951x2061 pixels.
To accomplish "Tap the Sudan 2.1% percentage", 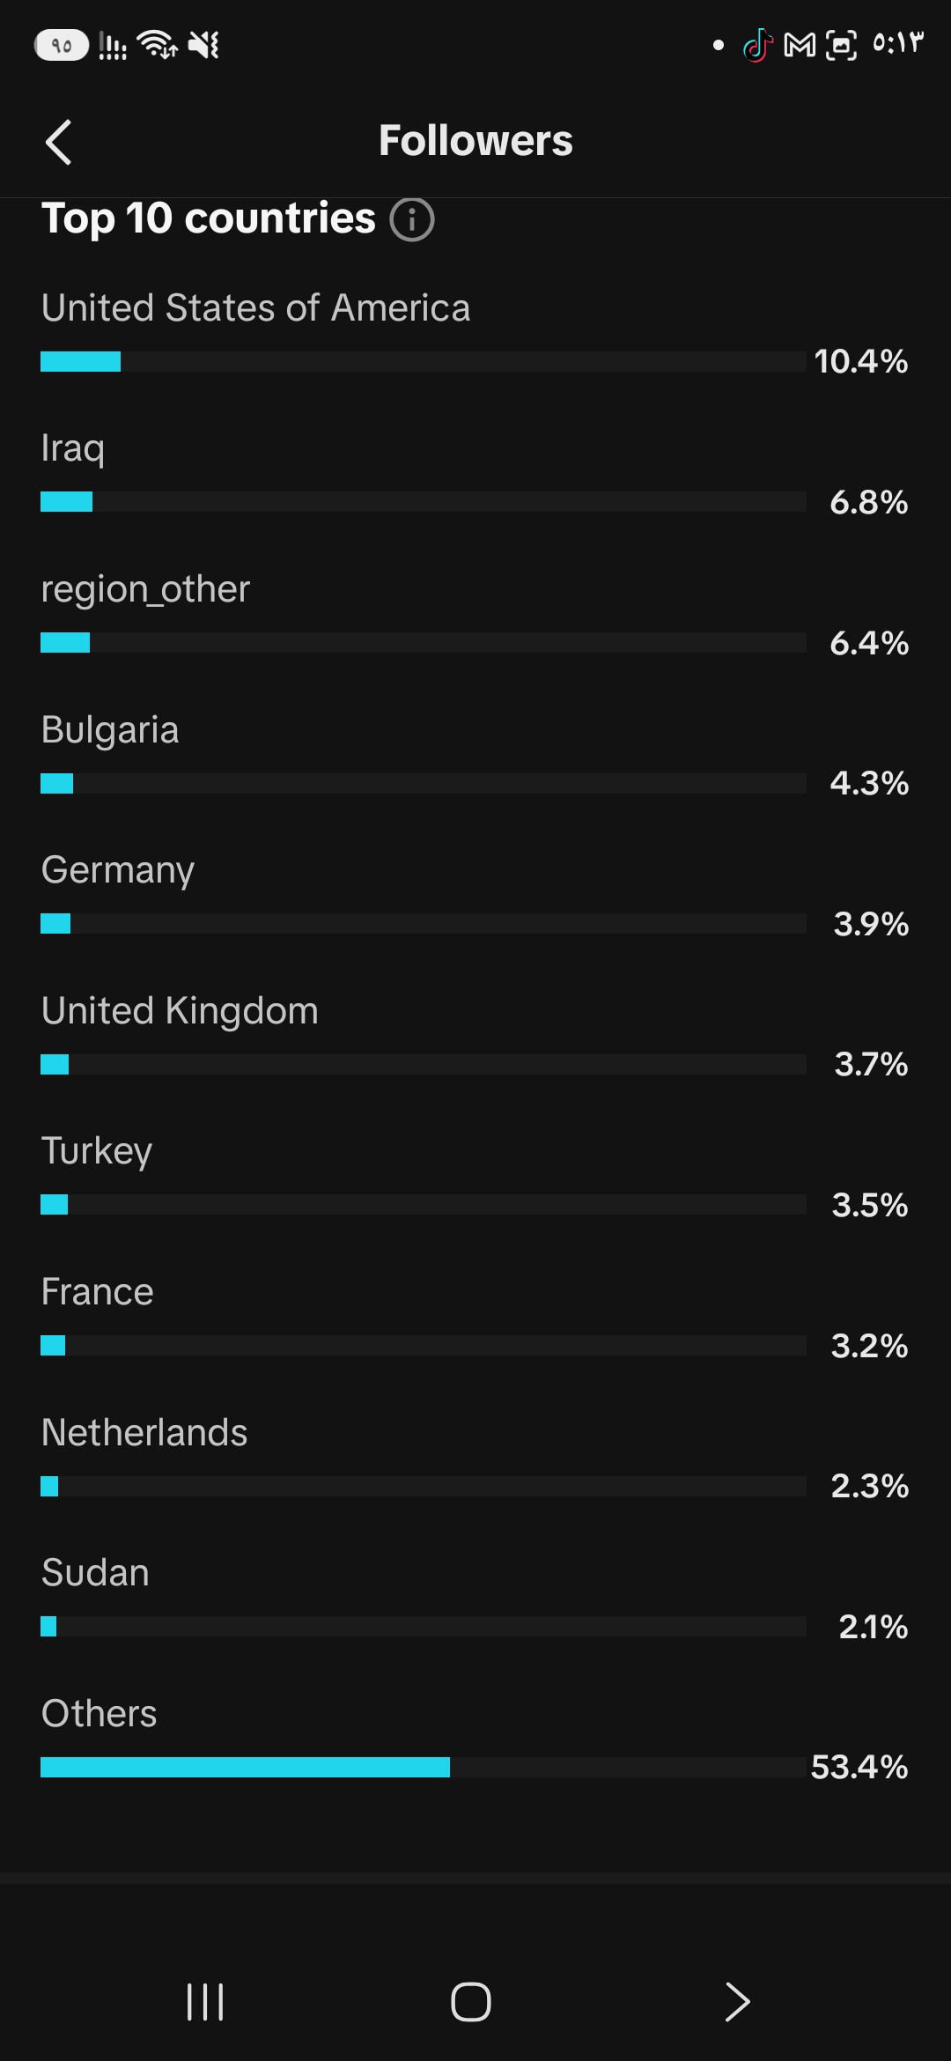I will (x=874, y=1627).
